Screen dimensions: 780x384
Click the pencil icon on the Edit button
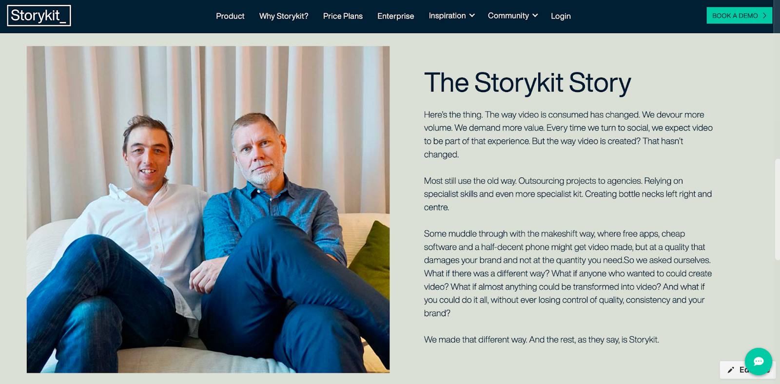tap(730, 370)
